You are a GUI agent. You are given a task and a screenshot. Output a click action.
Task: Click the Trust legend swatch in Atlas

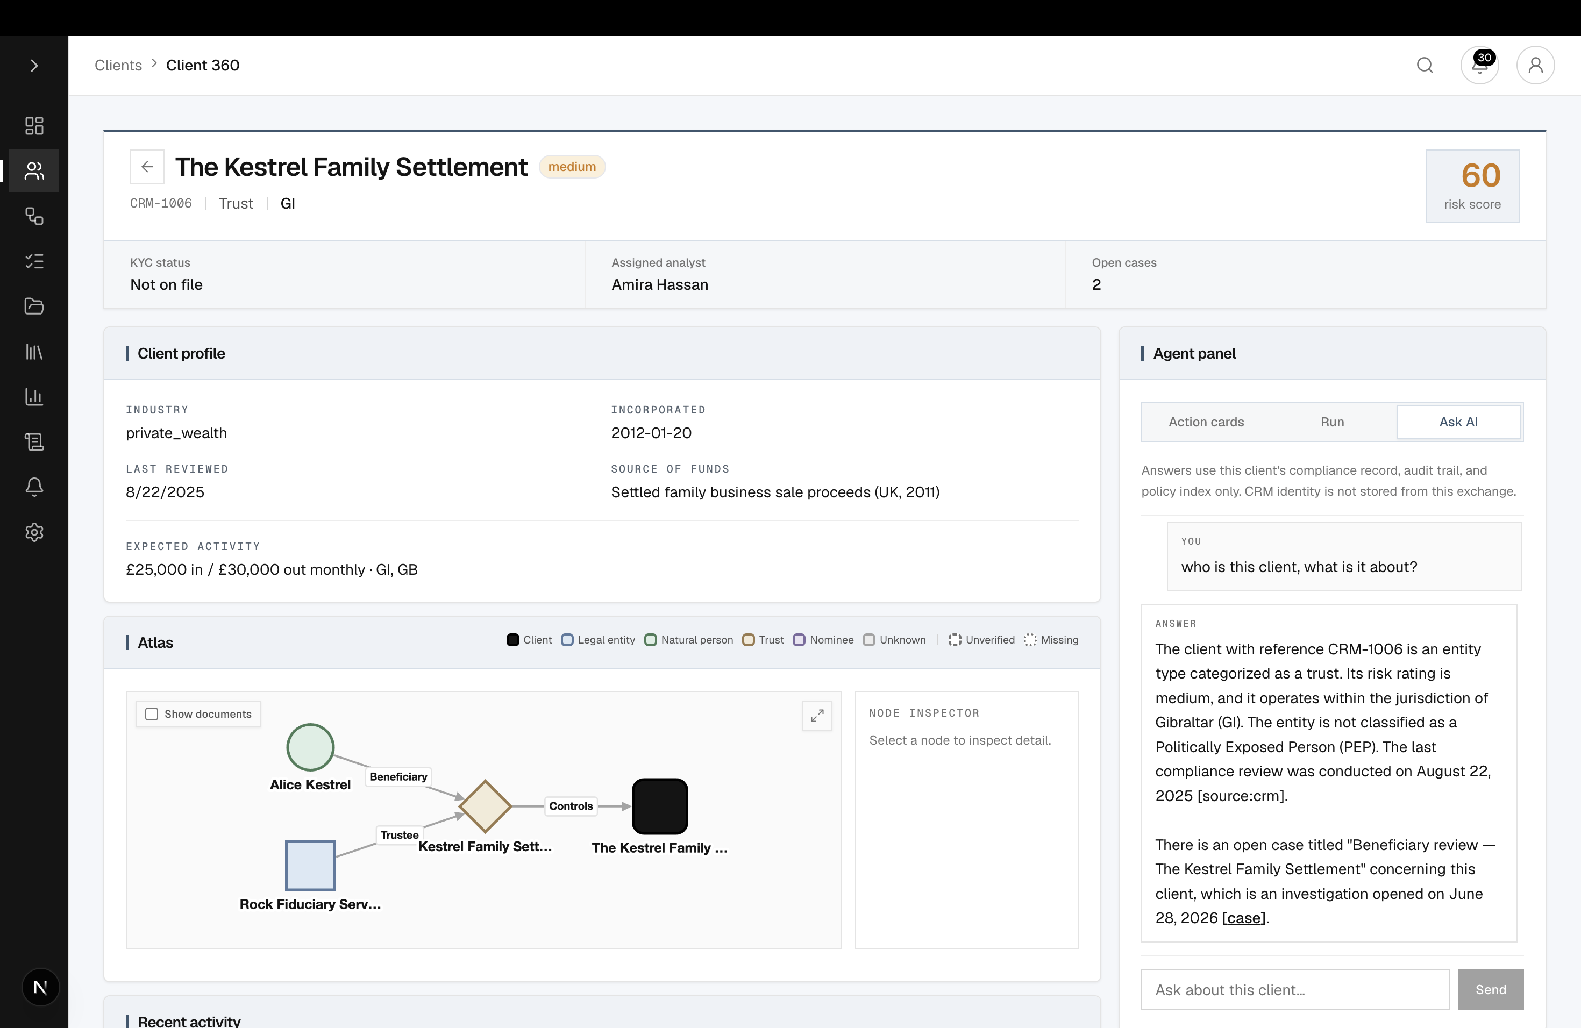(748, 639)
